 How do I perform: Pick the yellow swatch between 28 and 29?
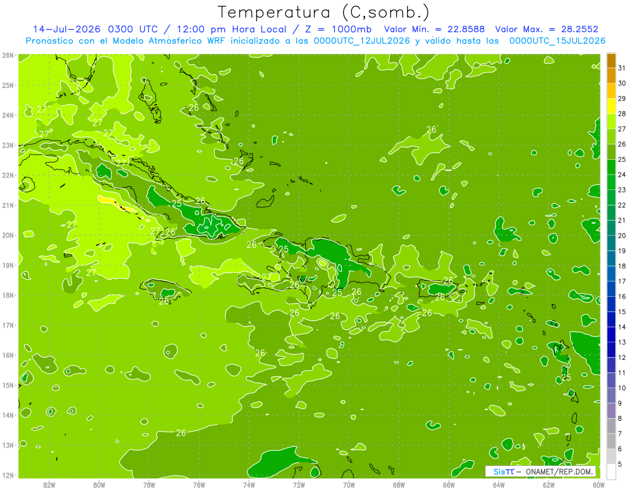(611, 106)
